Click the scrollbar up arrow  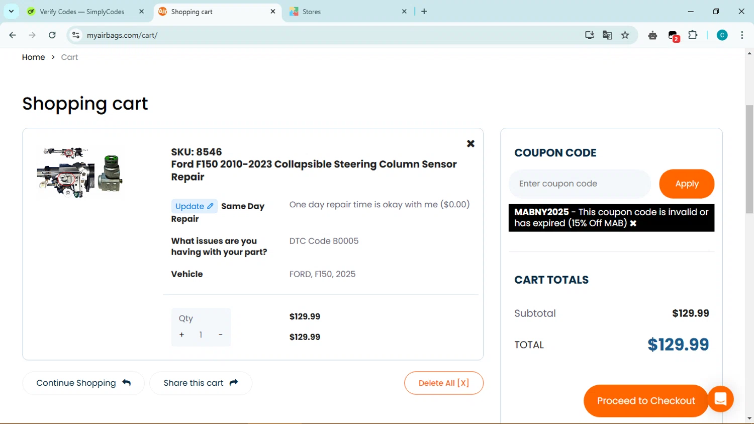coord(749,53)
